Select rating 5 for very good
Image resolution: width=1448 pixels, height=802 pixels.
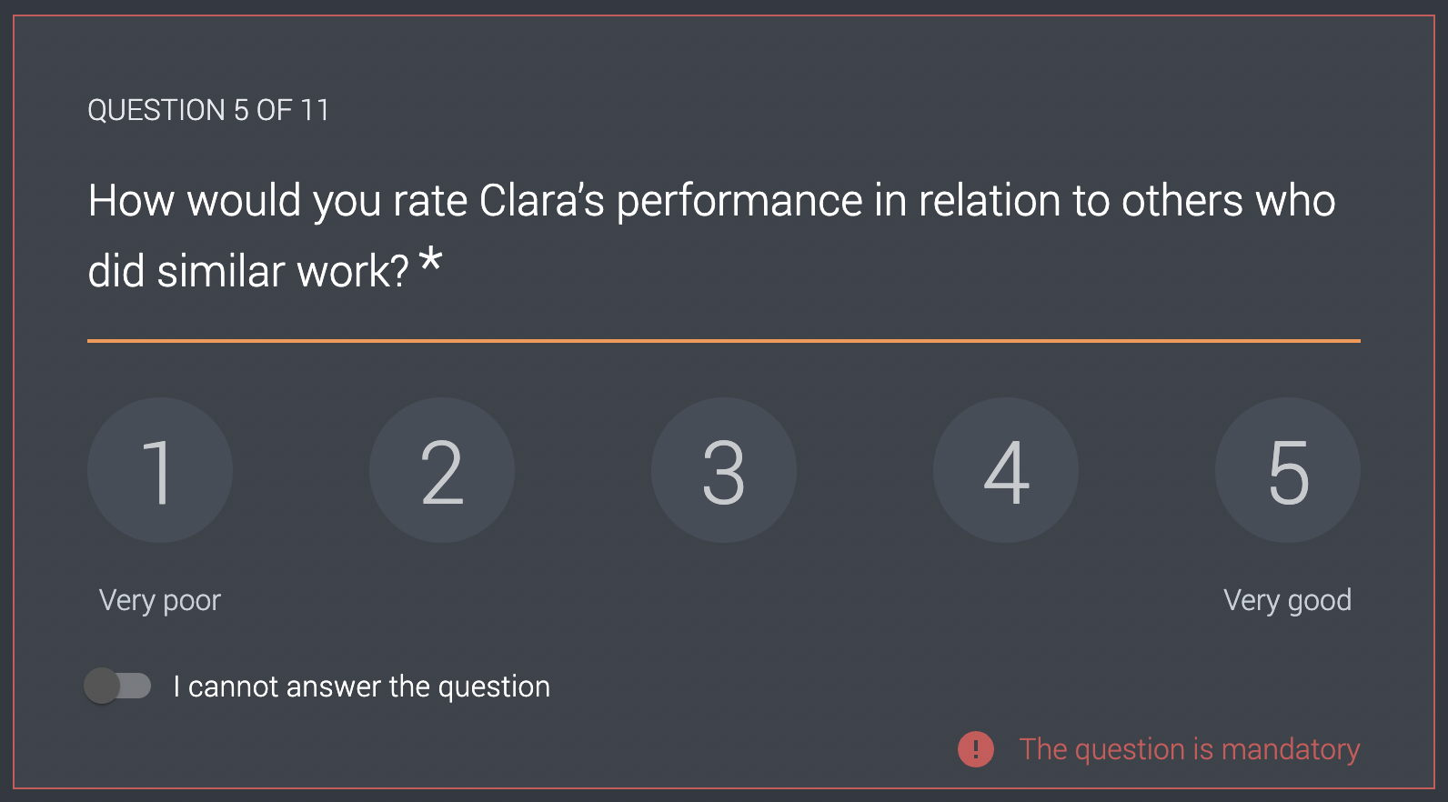coord(1288,470)
